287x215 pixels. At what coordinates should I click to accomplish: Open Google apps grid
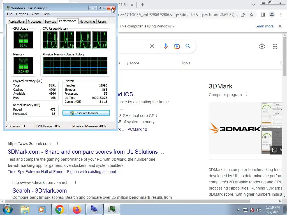[275, 46]
